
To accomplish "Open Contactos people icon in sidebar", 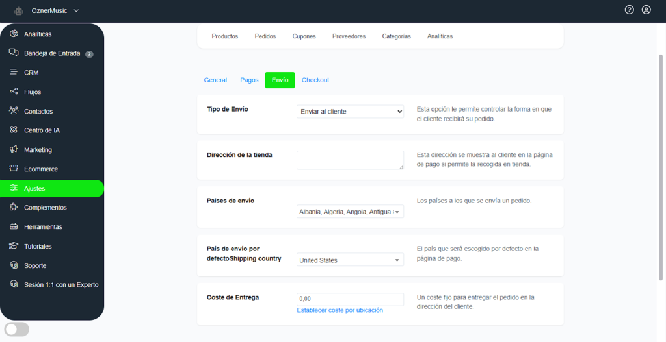I will 14,111.
